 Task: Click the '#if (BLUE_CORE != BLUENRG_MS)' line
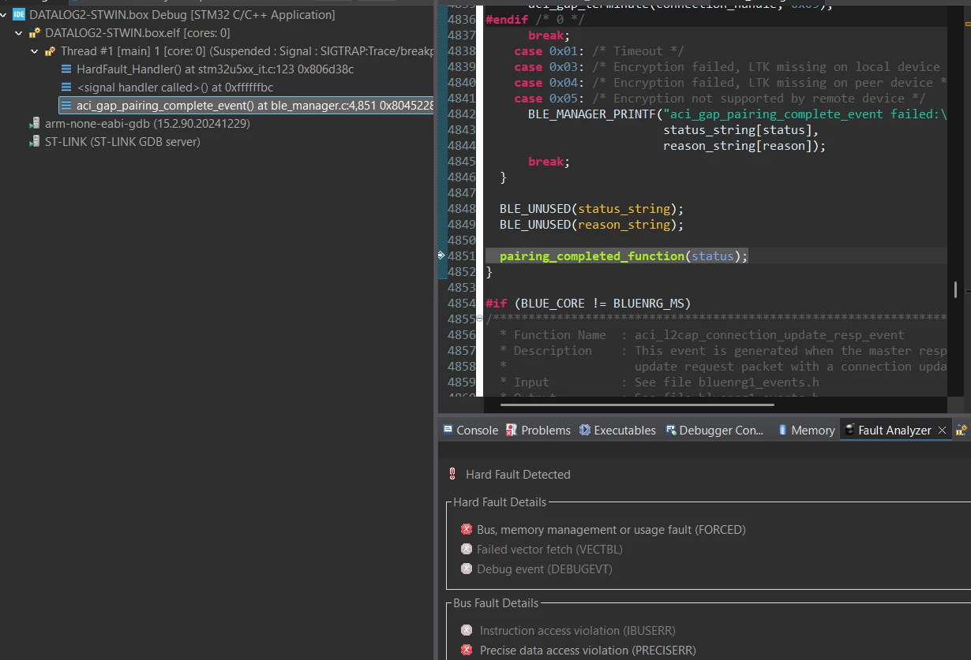point(588,304)
